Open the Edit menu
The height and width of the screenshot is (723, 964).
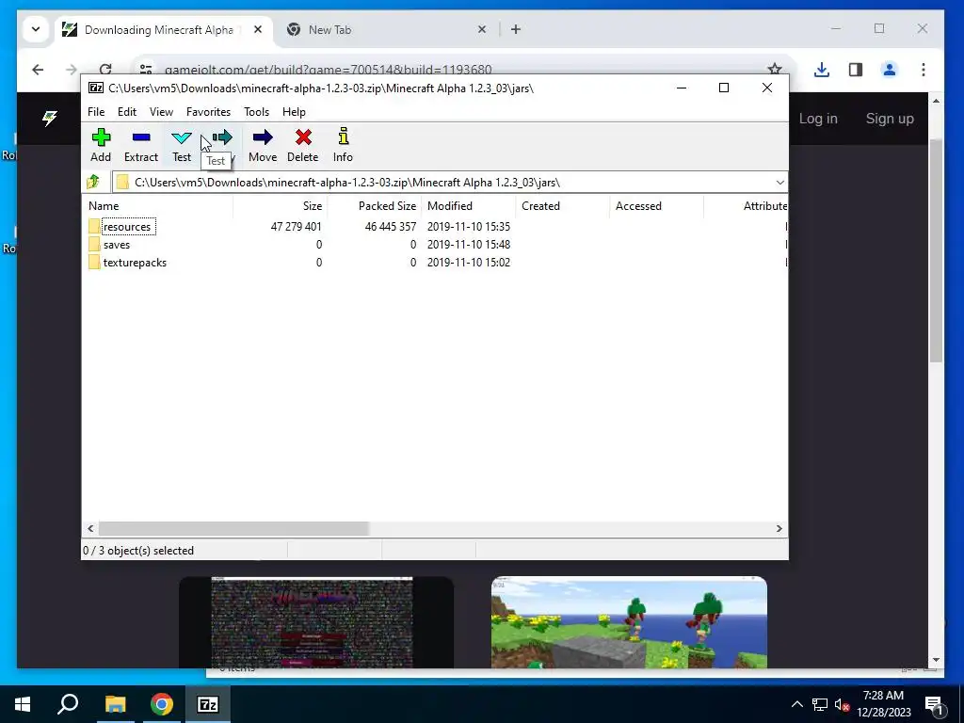[127, 112]
